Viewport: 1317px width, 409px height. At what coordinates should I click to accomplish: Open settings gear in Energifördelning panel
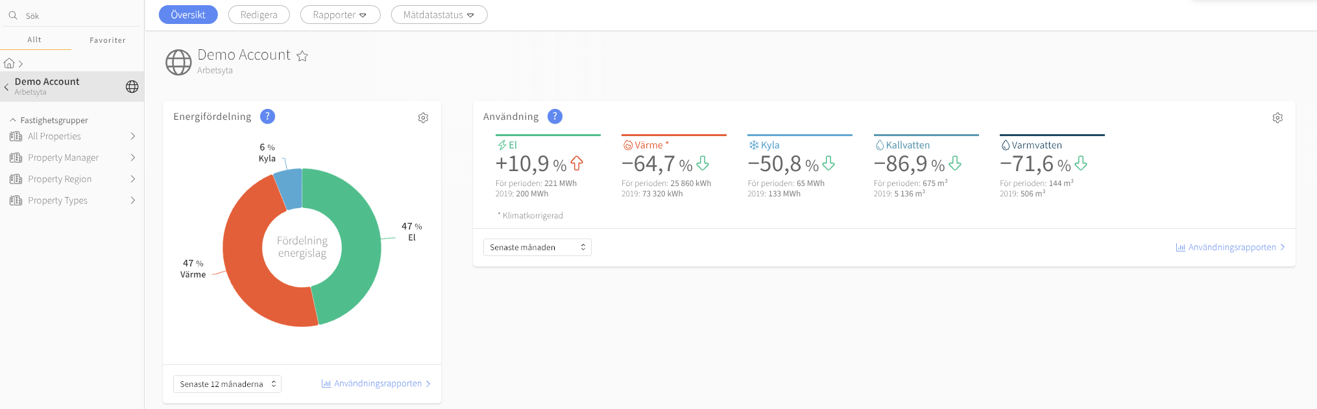[423, 118]
